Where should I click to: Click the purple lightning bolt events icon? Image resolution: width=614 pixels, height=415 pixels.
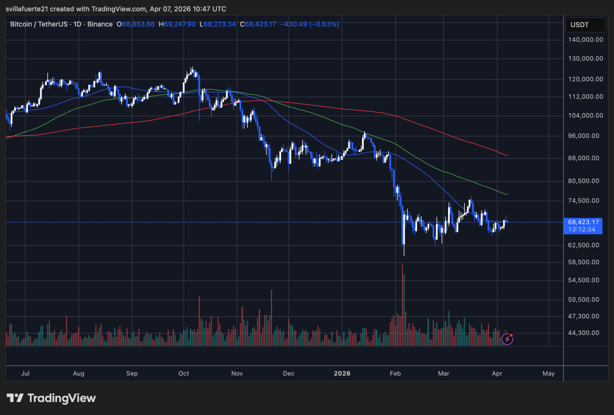507,339
